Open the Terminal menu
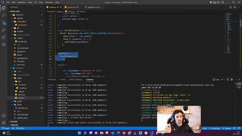242x136 pixels. (x=49, y=2)
